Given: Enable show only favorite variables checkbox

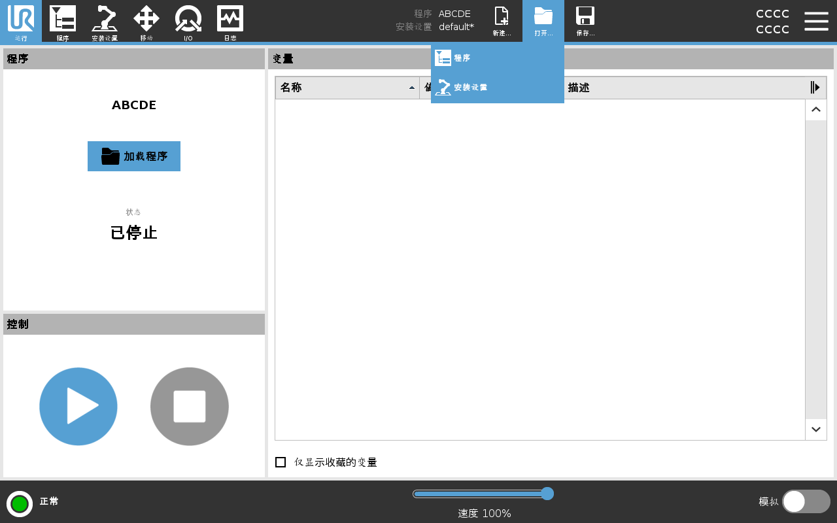Looking at the screenshot, I should (x=281, y=462).
